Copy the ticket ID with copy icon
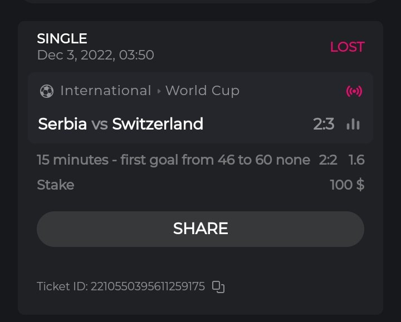401x322 pixels. tap(218, 287)
